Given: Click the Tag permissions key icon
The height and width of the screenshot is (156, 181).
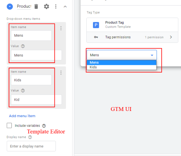Looking at the screenshot, I should coord(96,37).
